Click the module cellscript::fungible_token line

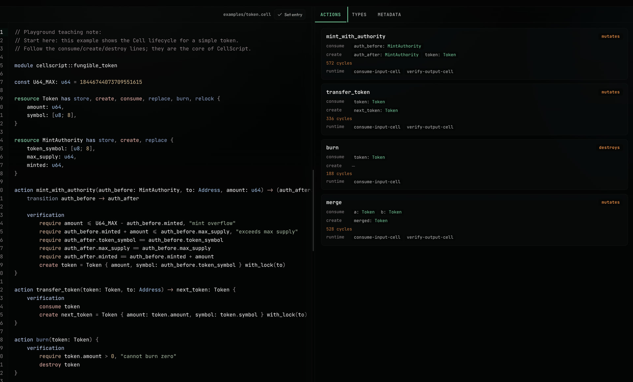[66, 65]
